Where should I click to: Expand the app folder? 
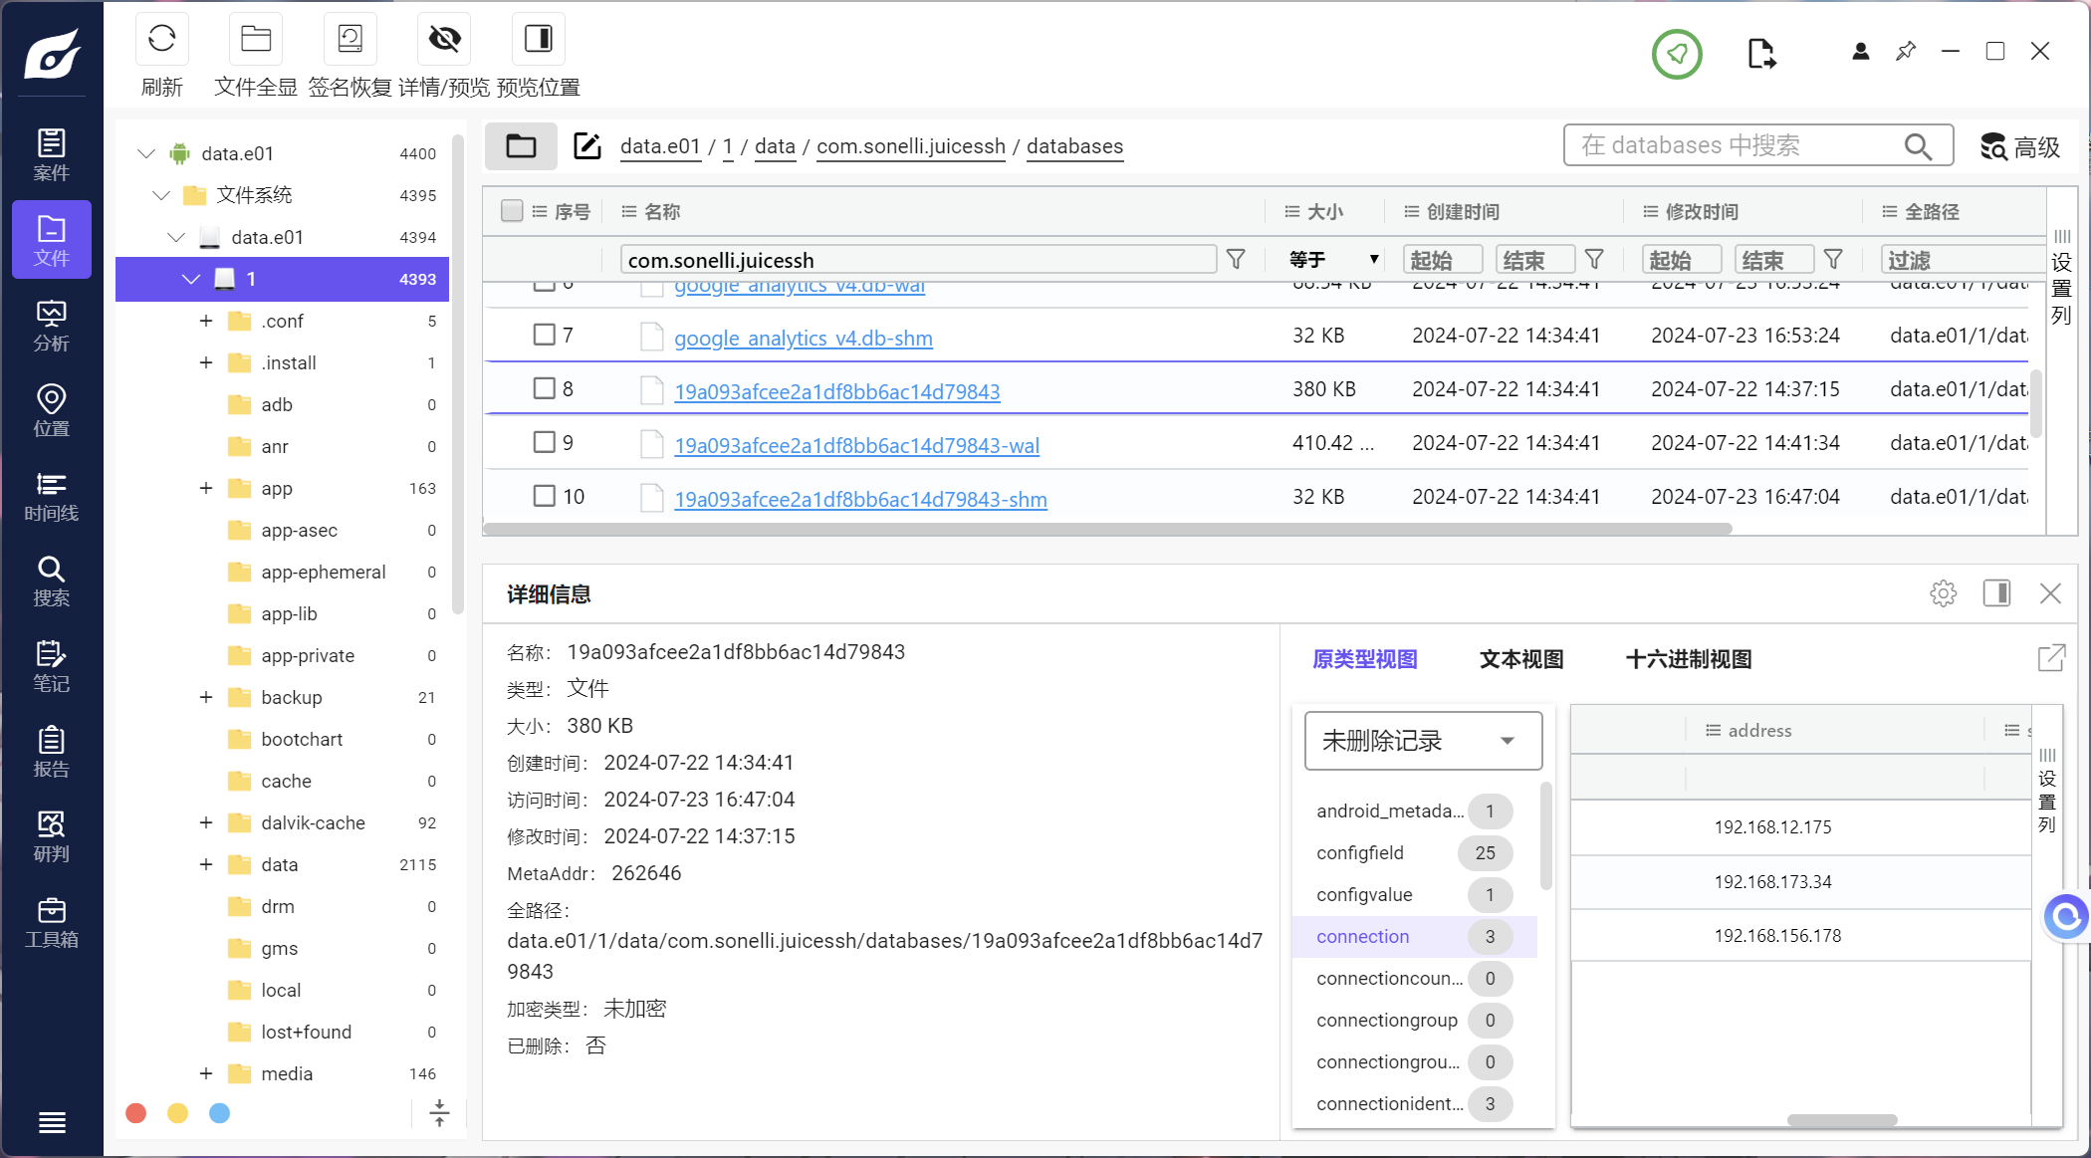[x=206, y=488]
